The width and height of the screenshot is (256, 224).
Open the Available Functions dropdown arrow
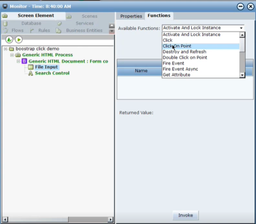(x=241, y=28)
